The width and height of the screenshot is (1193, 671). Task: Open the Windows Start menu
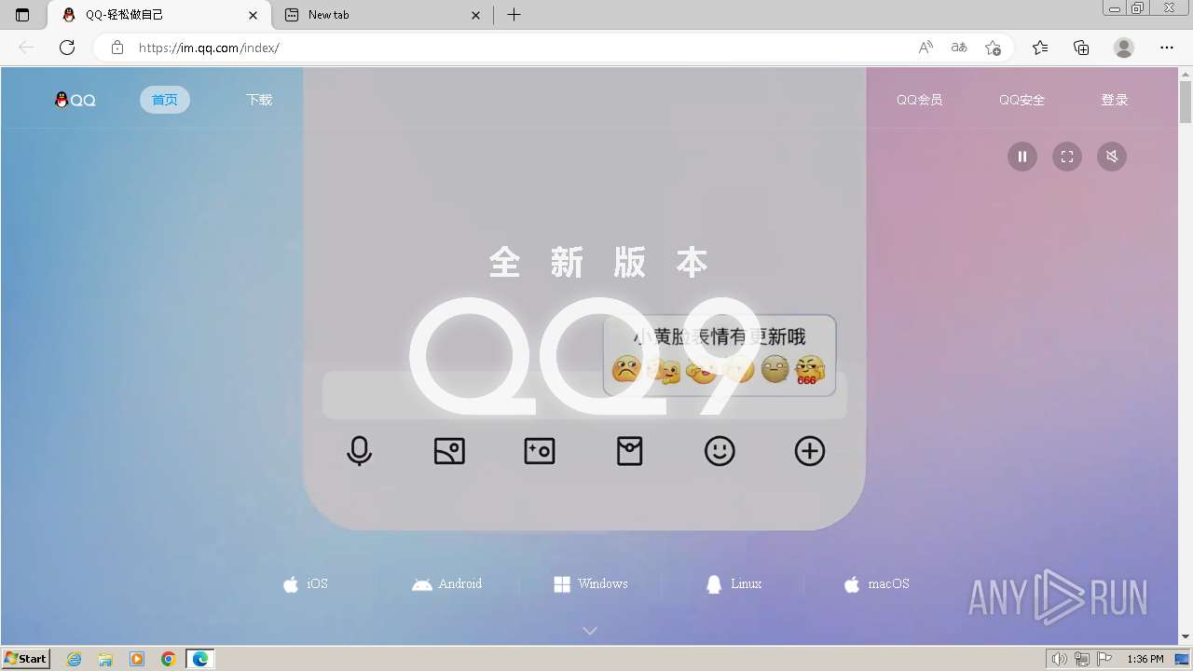click(x=25, y=659)
